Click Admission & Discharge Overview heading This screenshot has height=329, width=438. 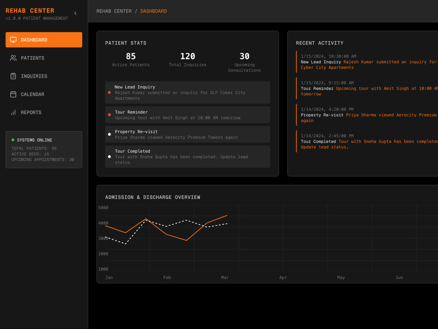coord(152,197)
